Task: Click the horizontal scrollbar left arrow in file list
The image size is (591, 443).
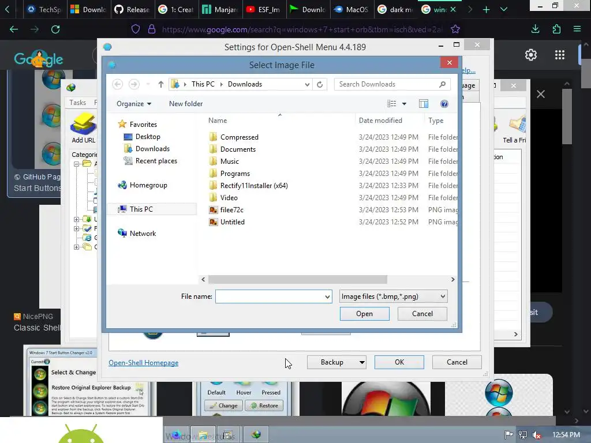Action: pyautogui.click(x=203, y=280)
